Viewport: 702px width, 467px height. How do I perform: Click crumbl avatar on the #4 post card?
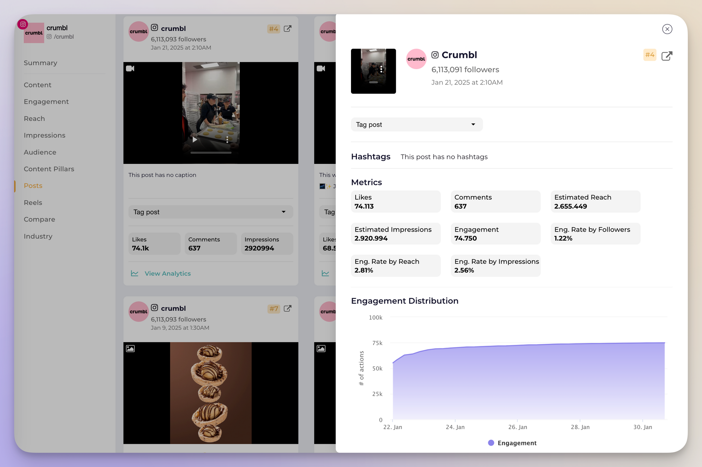[x=139, y=32]
